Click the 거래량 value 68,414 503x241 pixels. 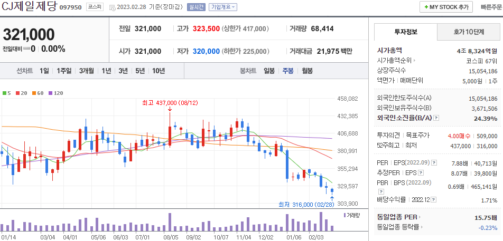[322, 29]
